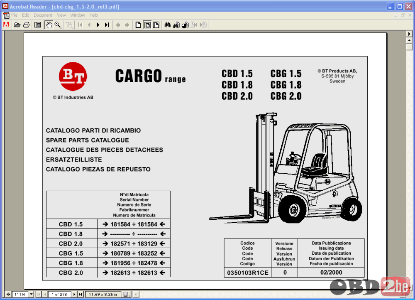Open the Window menu
This screenshot has width=415, height=300.
click(78, 15)
